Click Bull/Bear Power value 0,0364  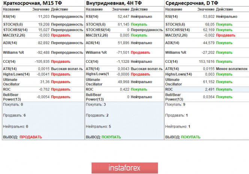tap(209, 97)
